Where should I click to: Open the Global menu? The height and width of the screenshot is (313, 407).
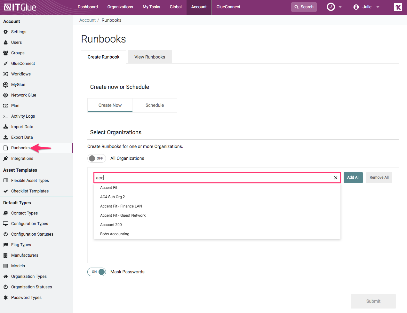pos(176,7)
